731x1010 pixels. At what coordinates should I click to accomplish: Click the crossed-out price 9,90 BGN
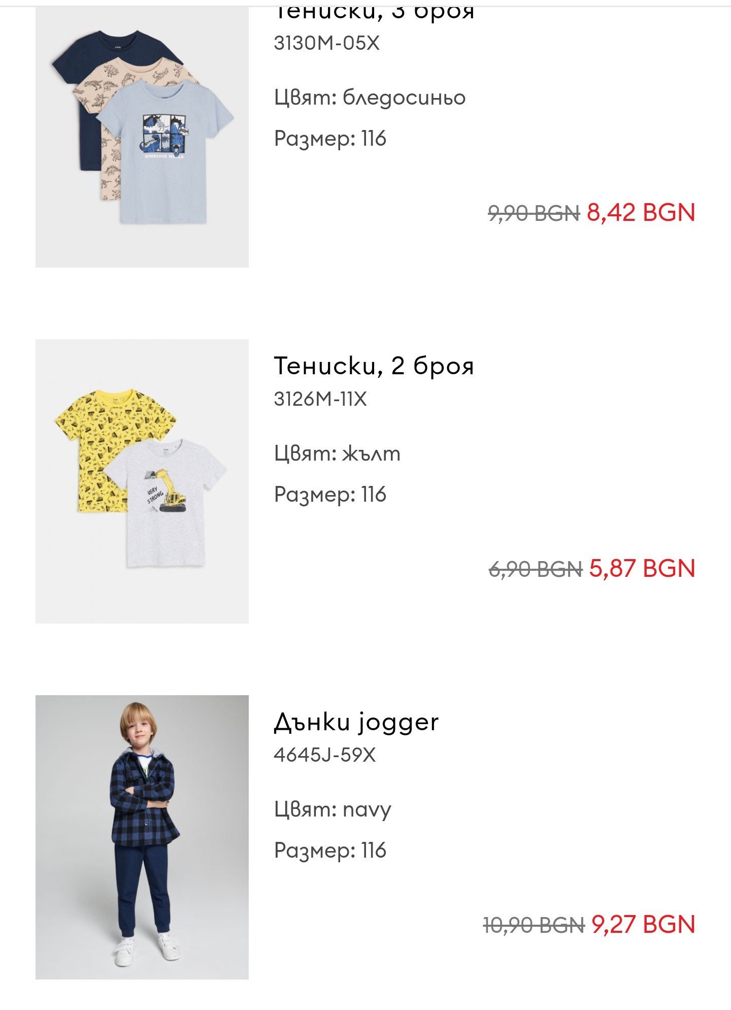(534, 213)
